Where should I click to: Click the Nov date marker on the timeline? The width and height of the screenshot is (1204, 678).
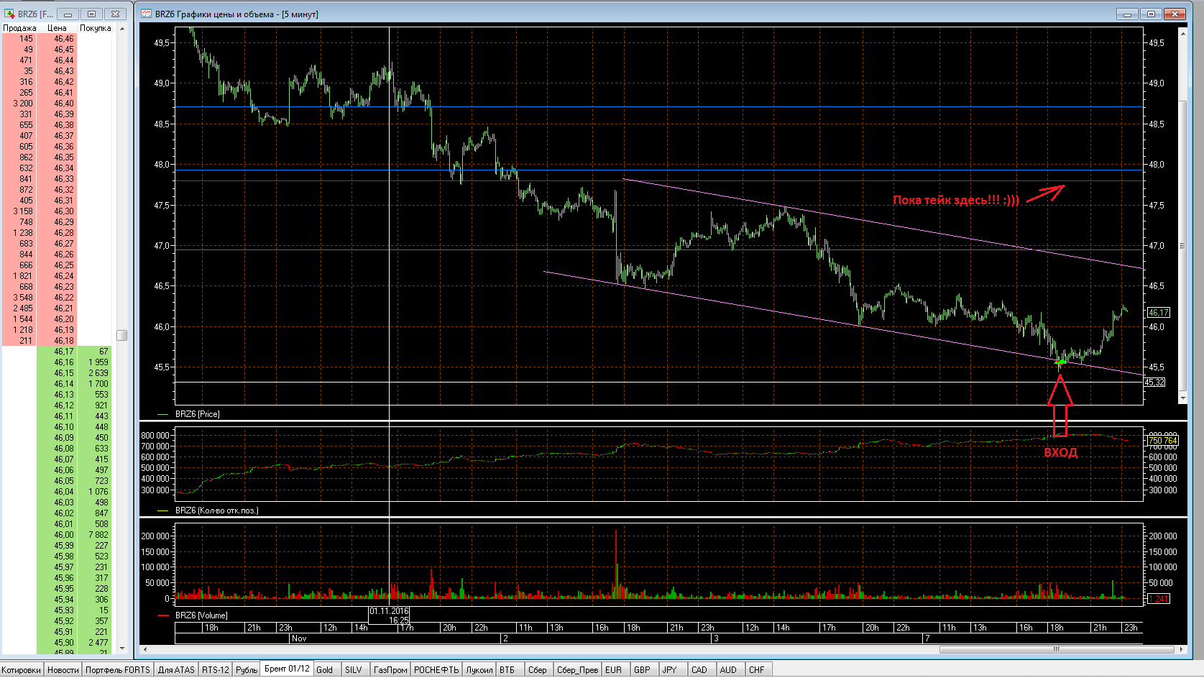(x=299, y=638)
